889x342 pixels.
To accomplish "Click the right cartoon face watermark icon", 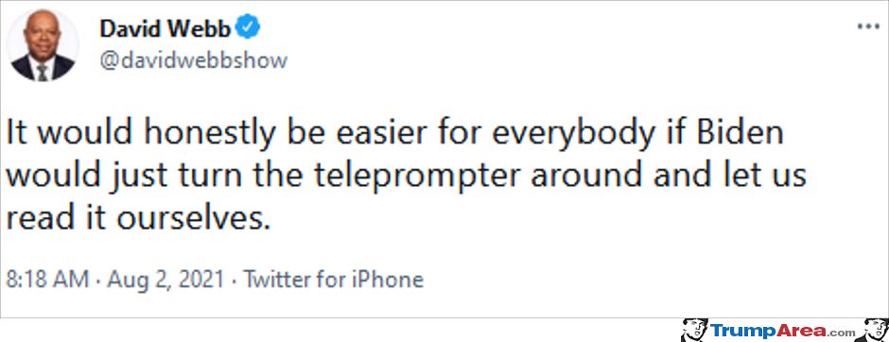I will (x=876, y=330).
